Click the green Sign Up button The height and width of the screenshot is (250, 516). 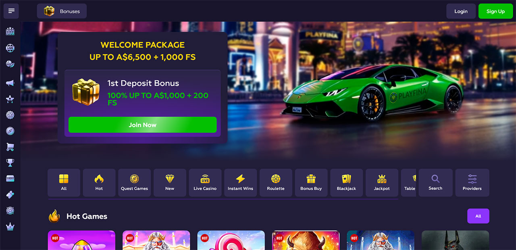495,11
